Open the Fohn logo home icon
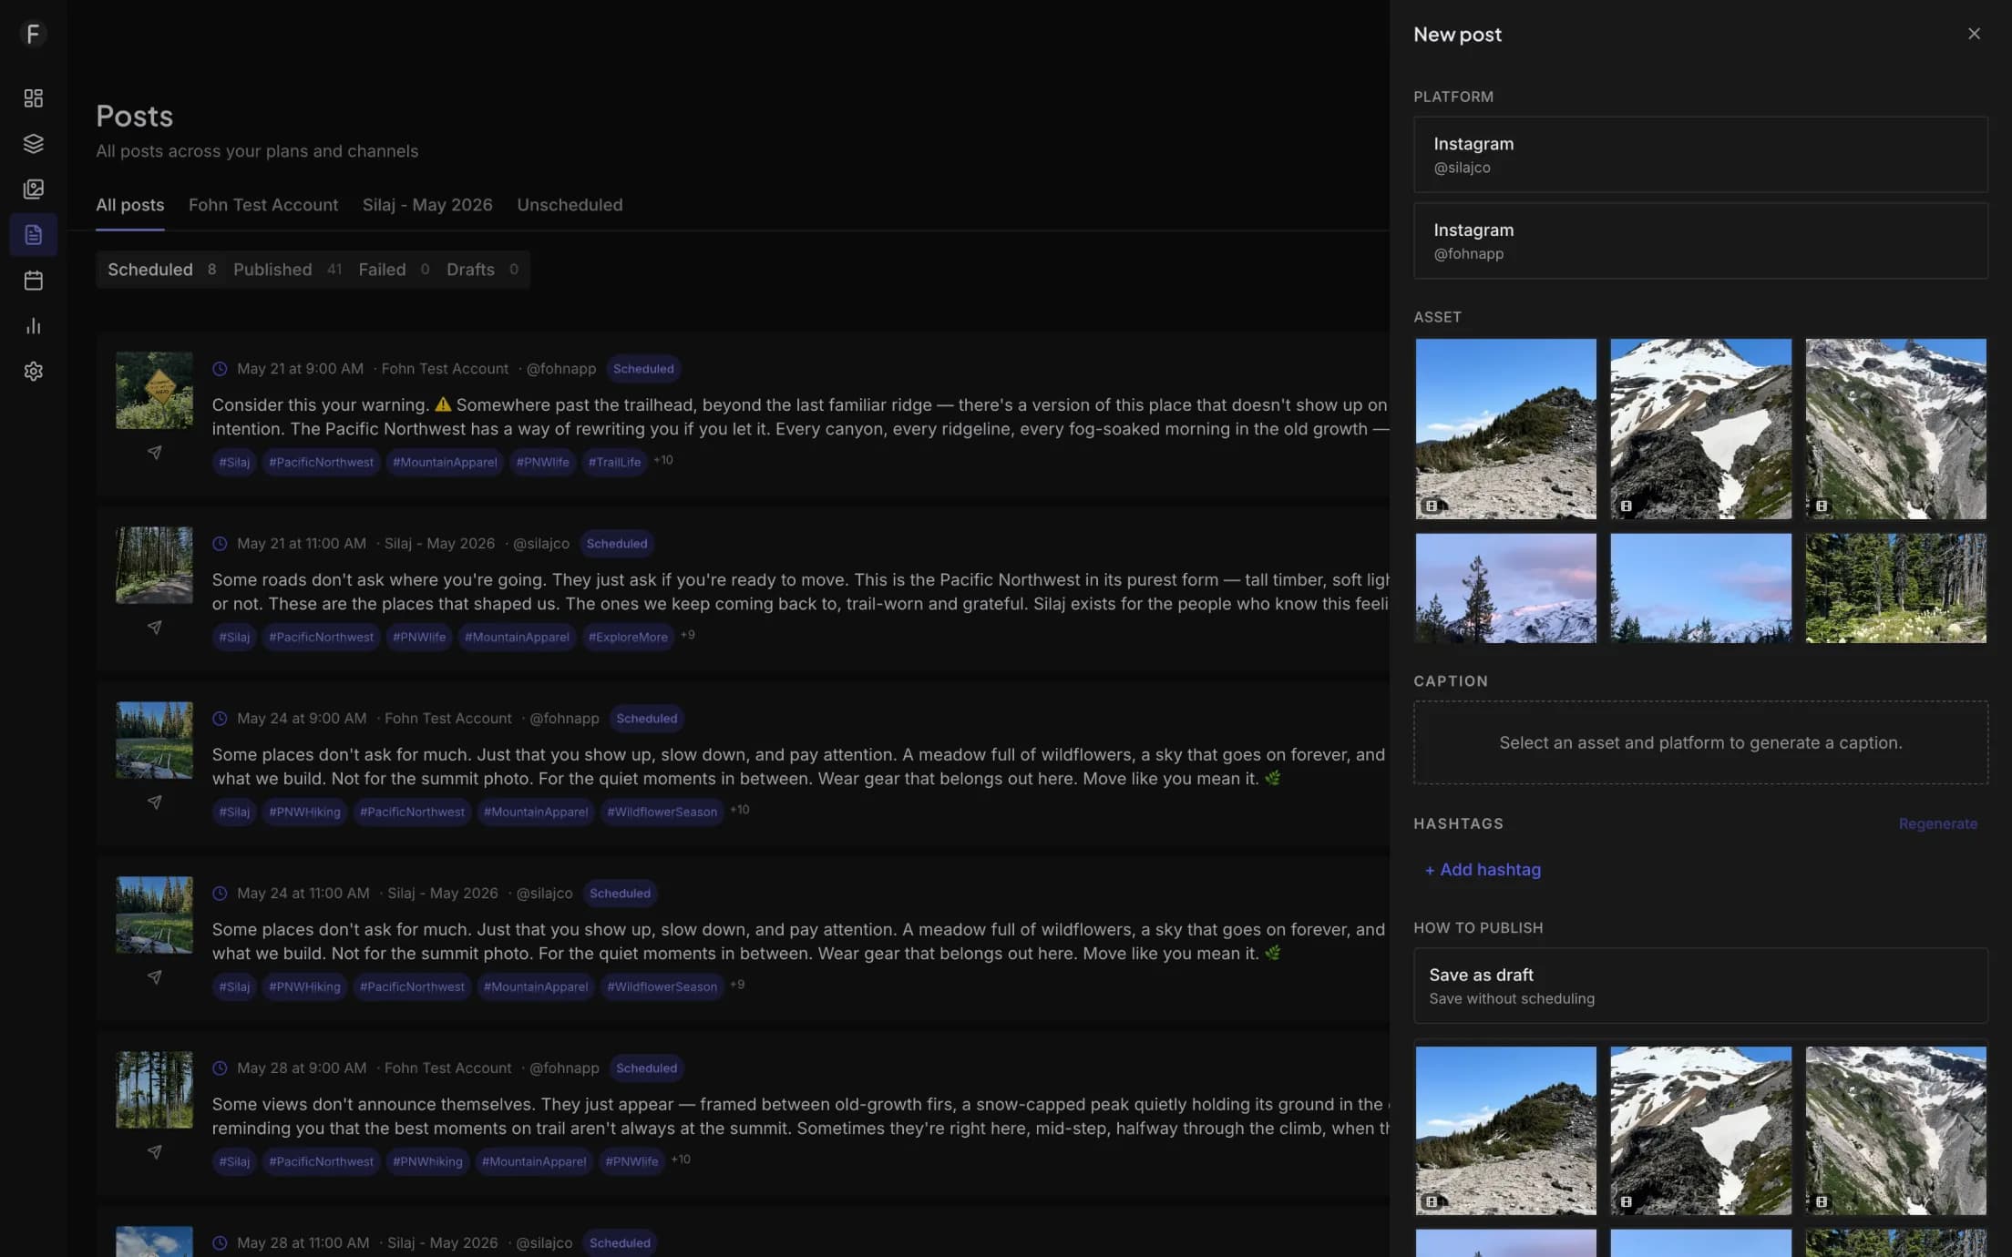Viewport: 2012px width, 1257px height. pyautogui.click(x=33, y=34)
